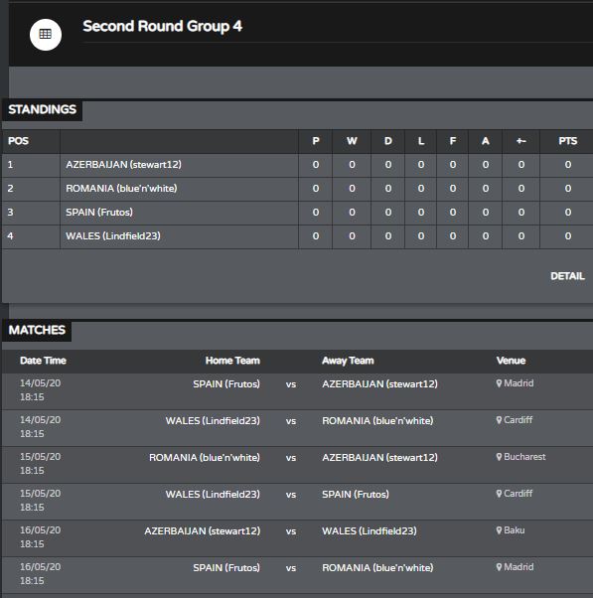Open the DETAIL link under standings
The width and height of the screenshot is (593, 598).
[567, 276]
